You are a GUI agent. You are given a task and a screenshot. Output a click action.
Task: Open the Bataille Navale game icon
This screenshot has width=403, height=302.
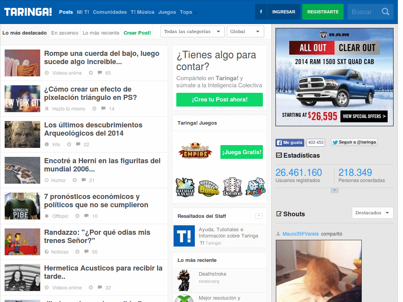185,187
